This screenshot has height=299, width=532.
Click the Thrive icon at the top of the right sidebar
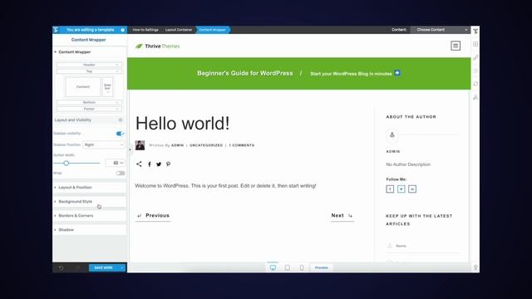tap(475, 32)
